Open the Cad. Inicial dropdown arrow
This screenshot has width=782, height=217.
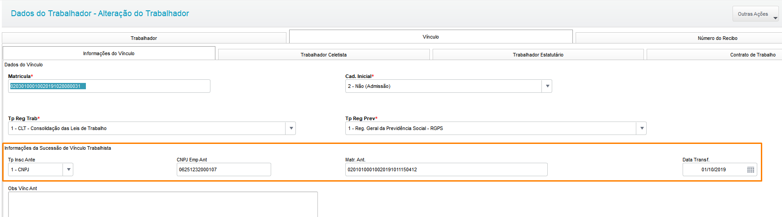(547, 86)
